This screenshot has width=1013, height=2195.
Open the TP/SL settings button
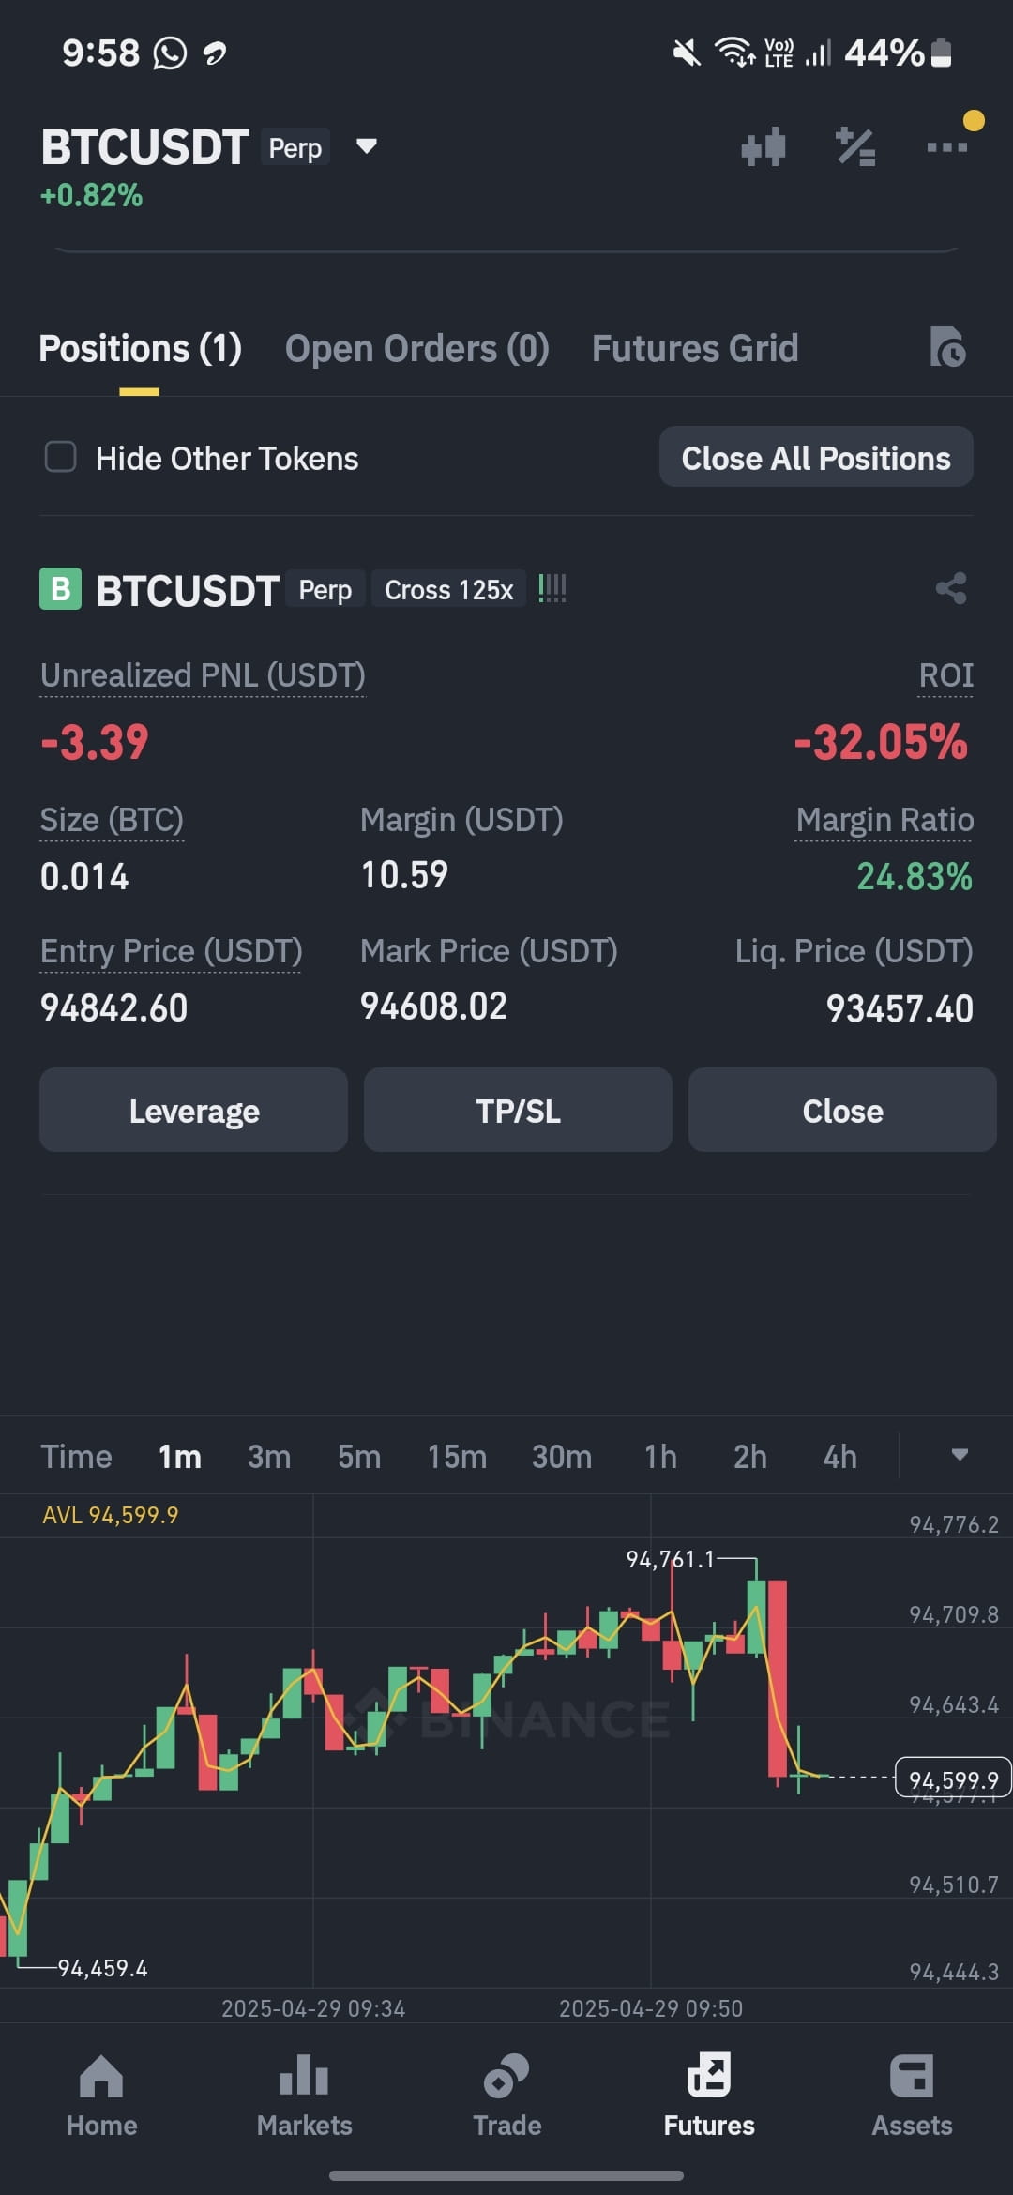[518, 1111]
